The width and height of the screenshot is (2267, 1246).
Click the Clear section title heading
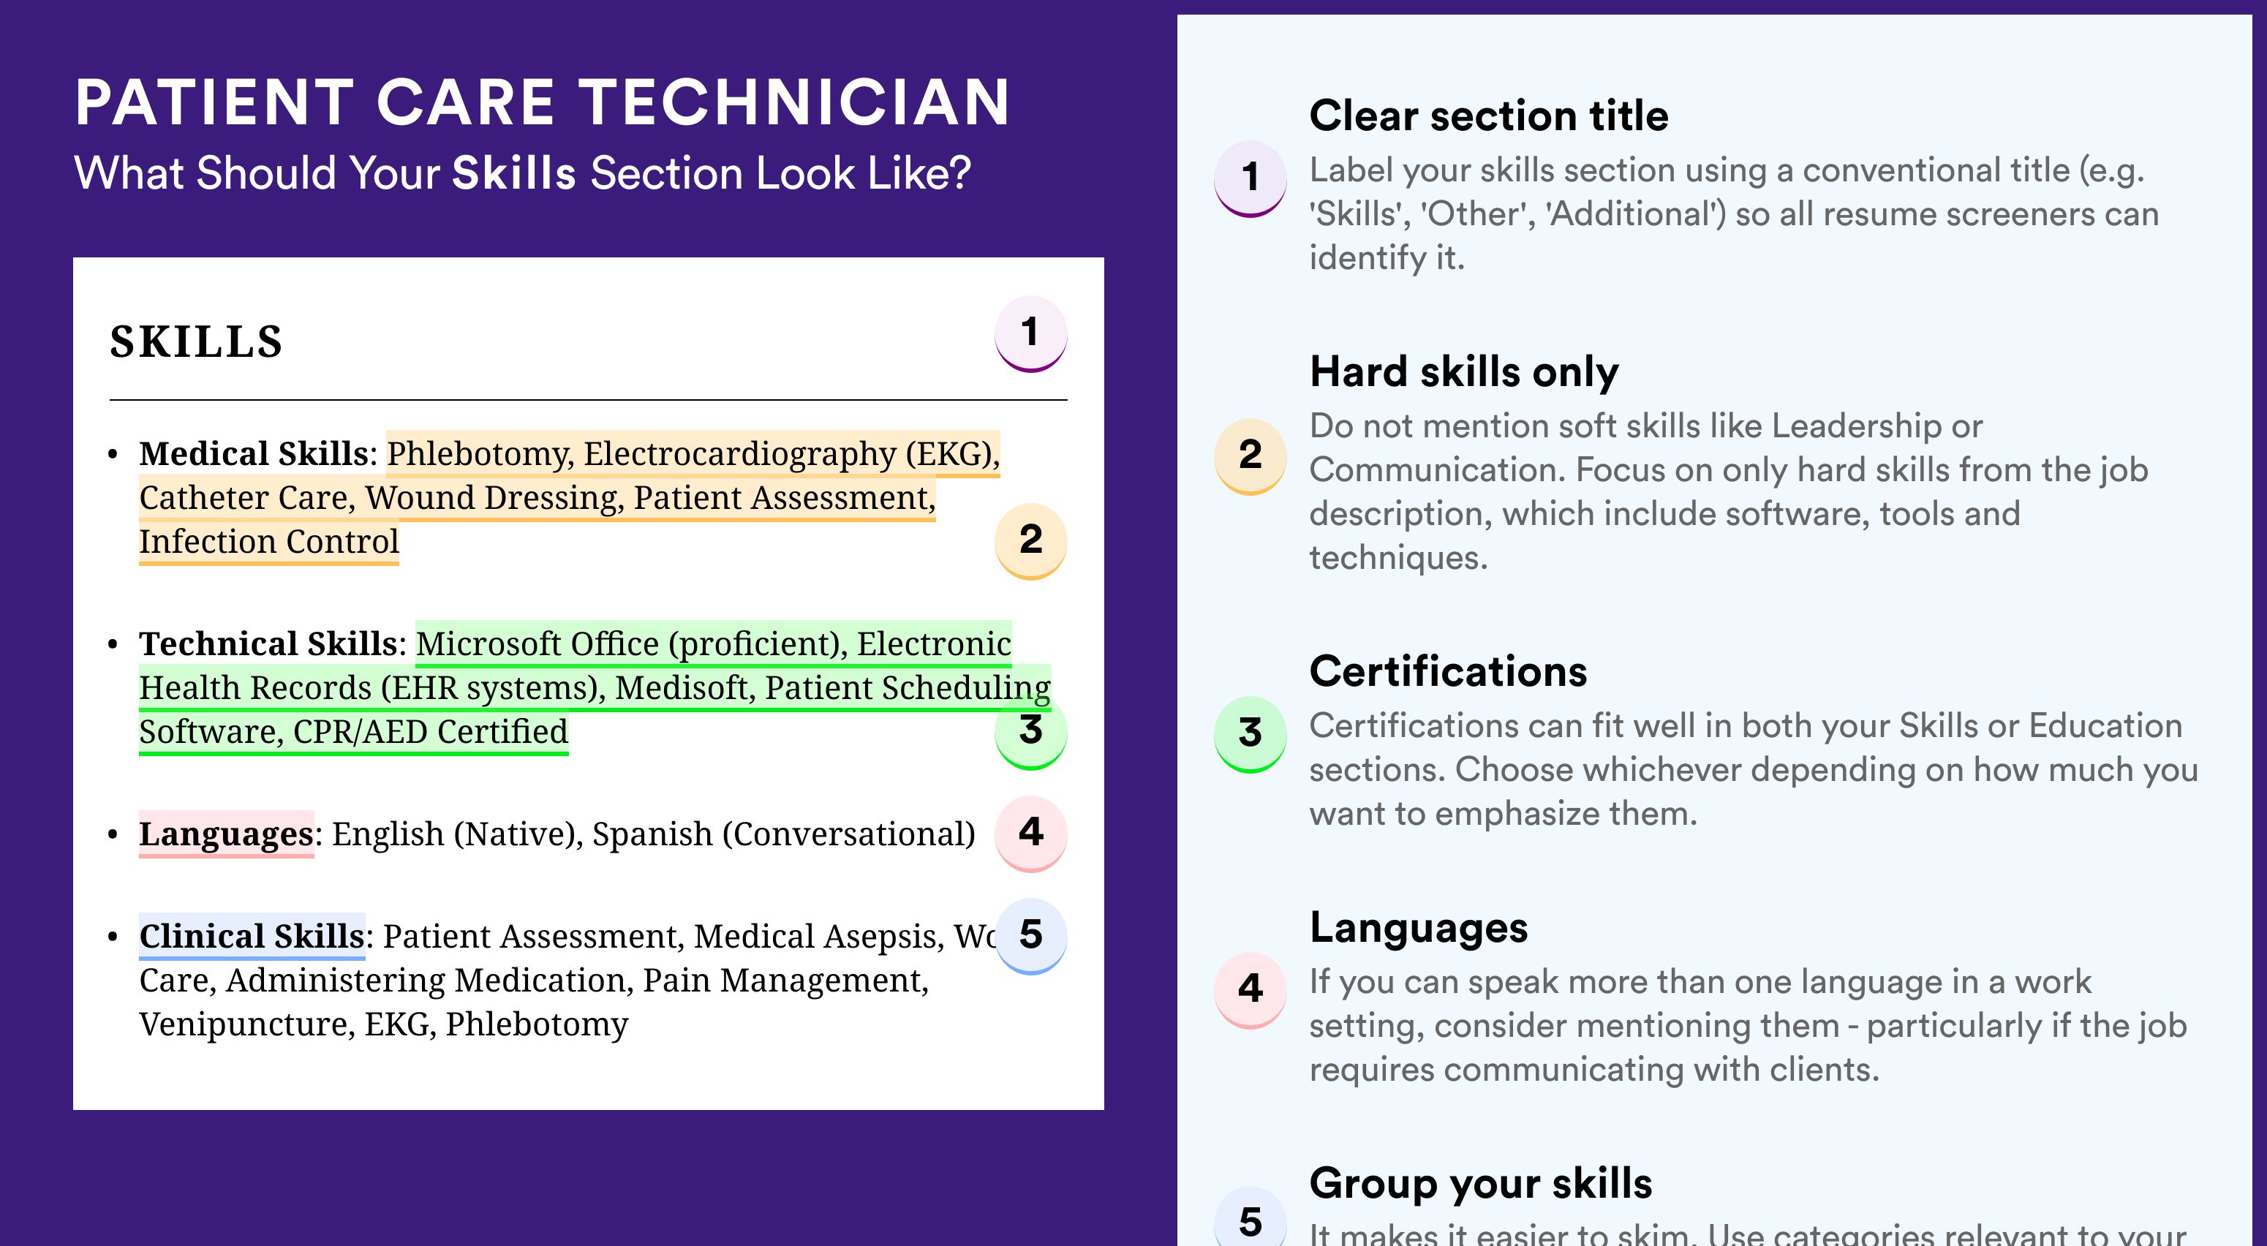tap(1488, 116)
